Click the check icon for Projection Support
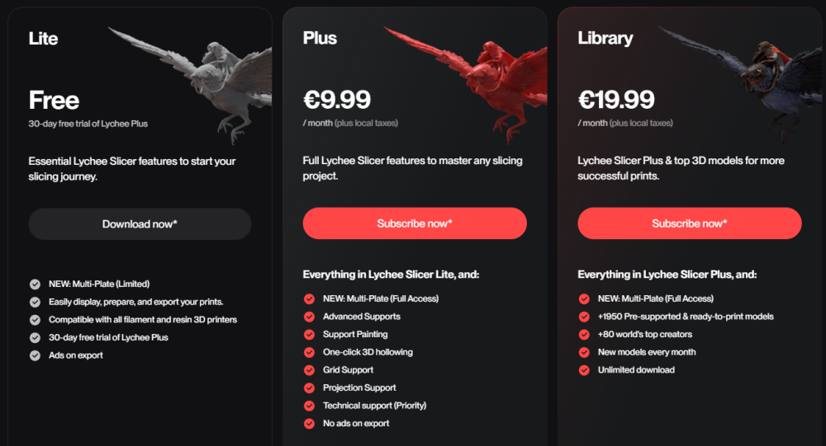 [x=309, y=388]
